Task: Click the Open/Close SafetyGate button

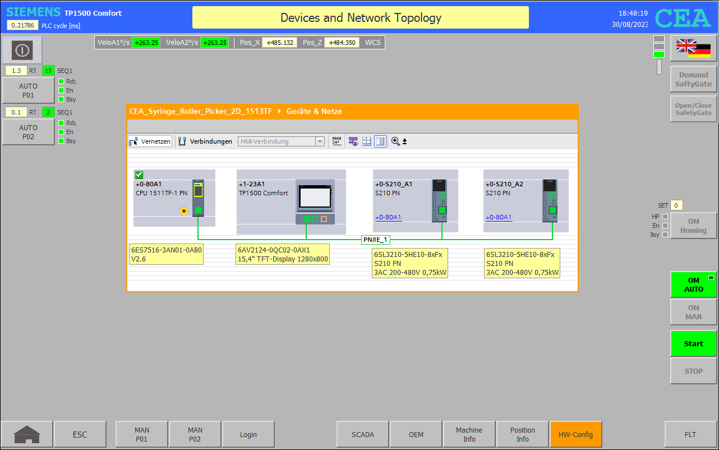Action: click(693, 109)
